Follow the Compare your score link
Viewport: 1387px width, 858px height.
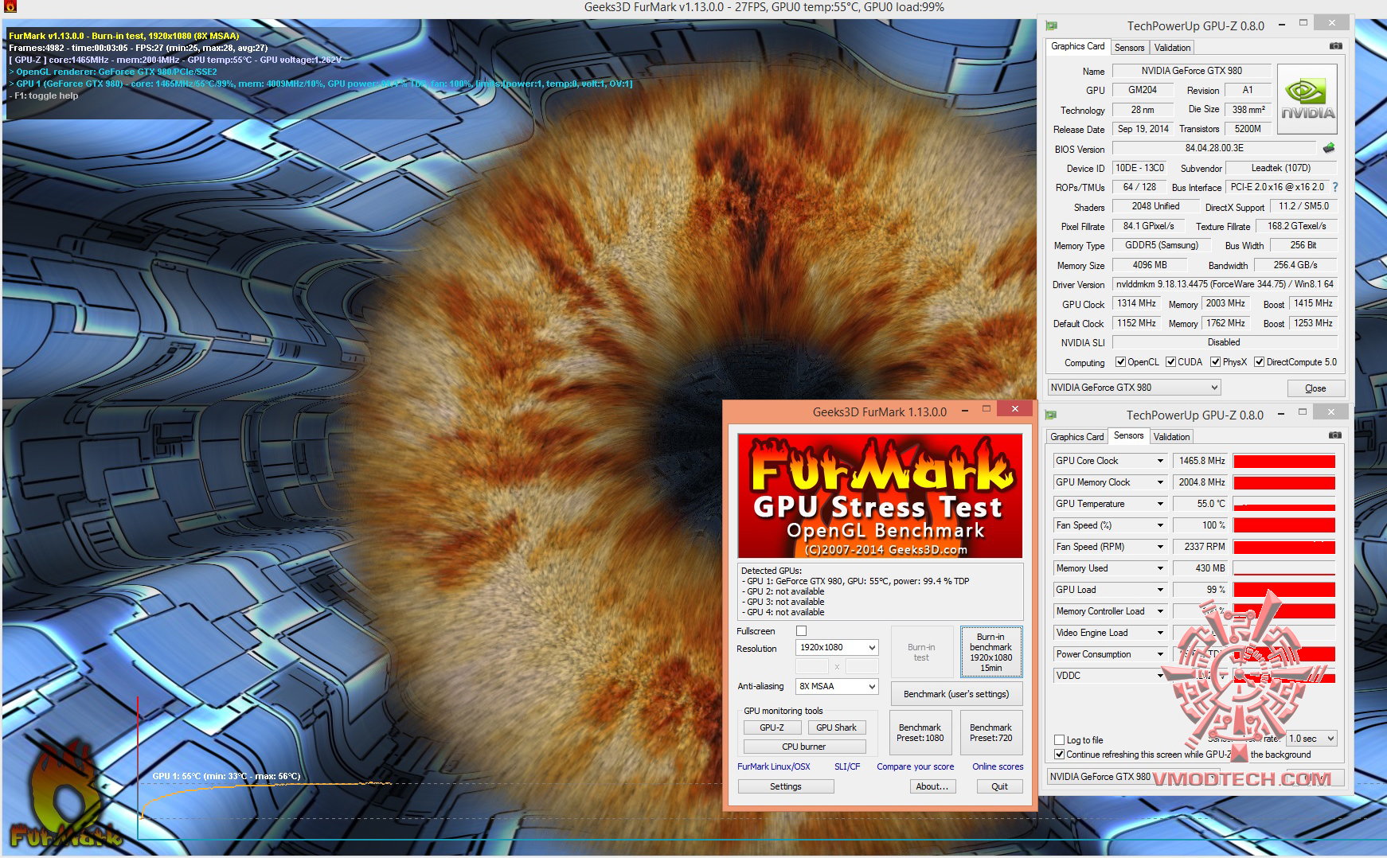click(916, 766)
